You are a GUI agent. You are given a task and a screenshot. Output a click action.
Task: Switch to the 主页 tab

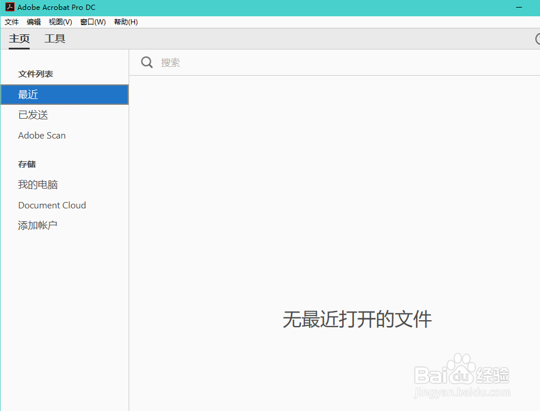(x=19, y=38)
